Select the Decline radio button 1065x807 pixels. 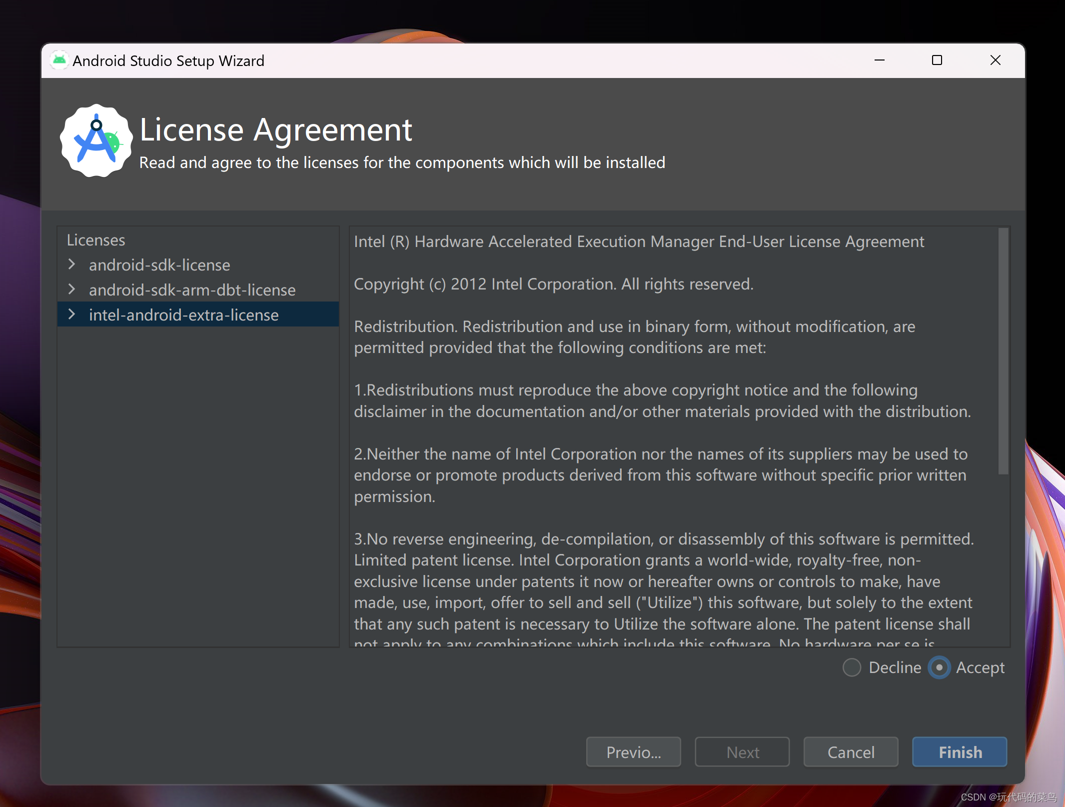click(852, 667)
